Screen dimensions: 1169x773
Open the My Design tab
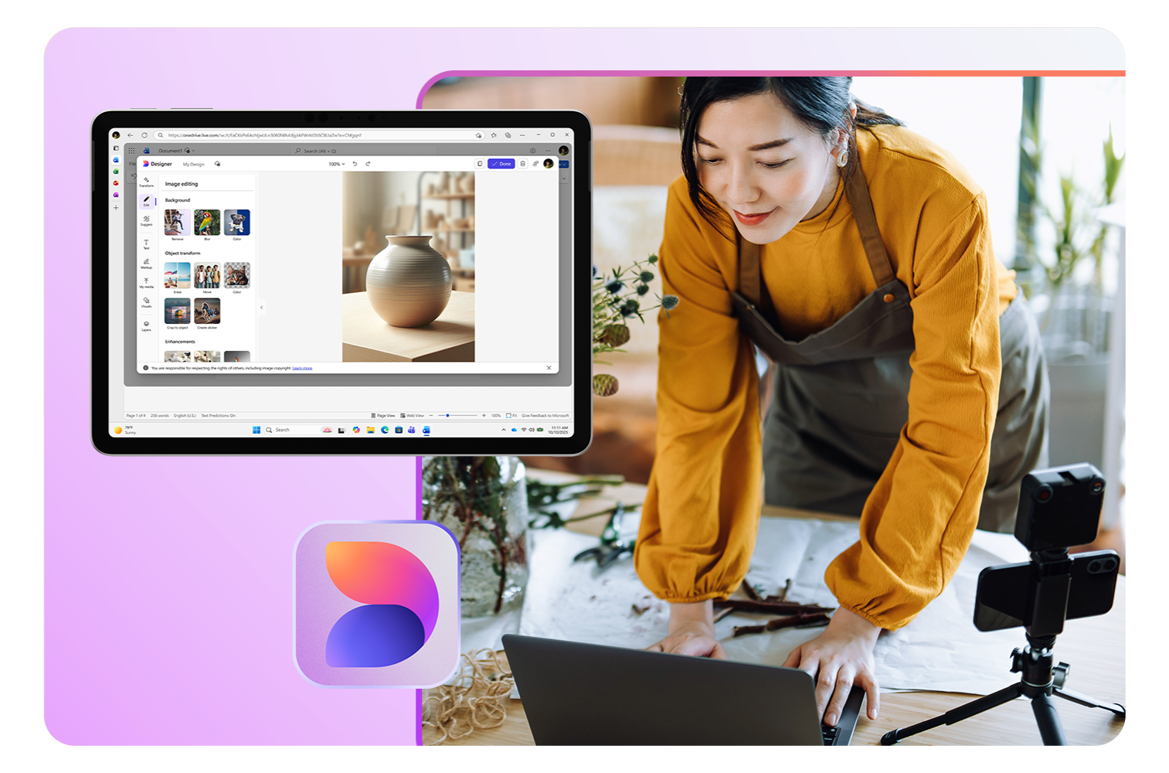click(193, 165)
